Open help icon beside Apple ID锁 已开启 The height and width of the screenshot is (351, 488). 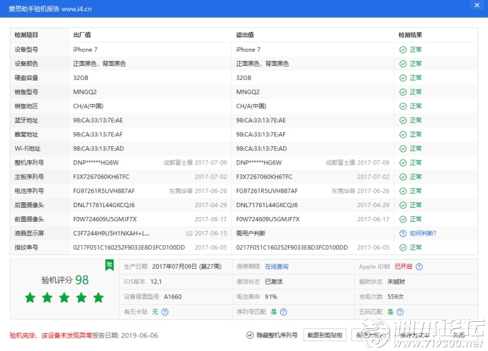coord(419,267)
